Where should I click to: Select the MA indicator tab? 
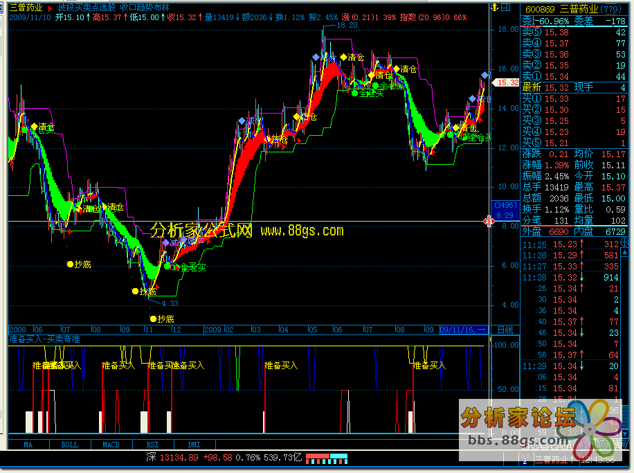(x=28, y=445)
